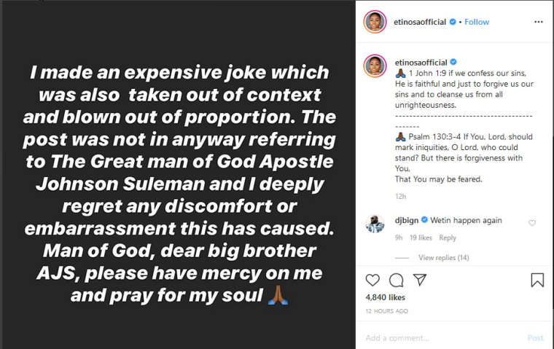Click the apology post image
554x349 pixels.
click(x=179, y=175)
